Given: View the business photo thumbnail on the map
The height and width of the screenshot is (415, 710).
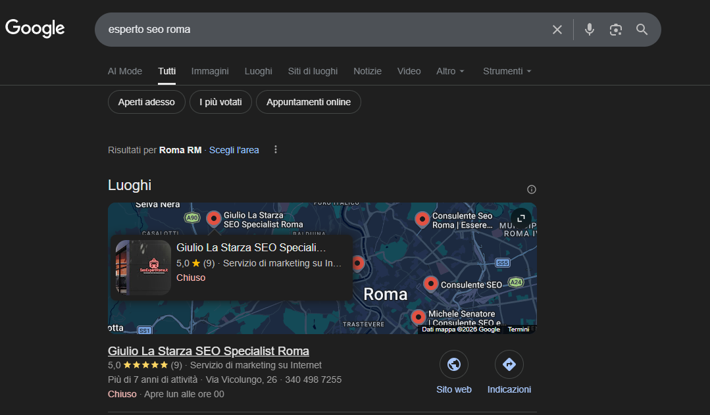Looking at the screenshot, I should coord(143,262).
